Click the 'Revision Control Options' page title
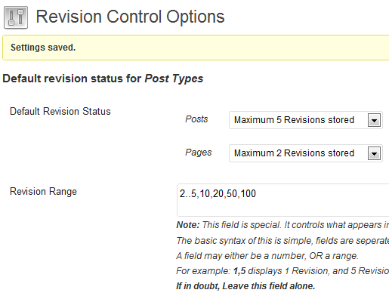 pyautogui.click(x=130, y=17)
